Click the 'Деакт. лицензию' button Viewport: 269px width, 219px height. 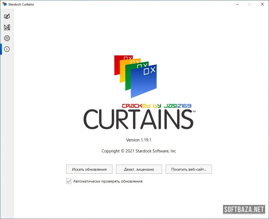click(x=139, y=169)
